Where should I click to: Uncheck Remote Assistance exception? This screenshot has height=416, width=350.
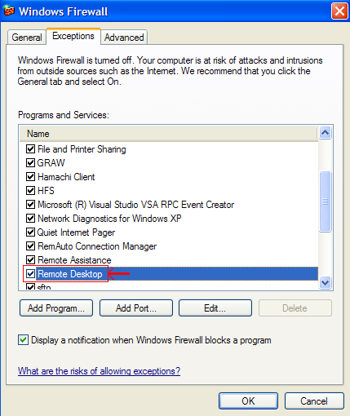[x=30, y=260]
